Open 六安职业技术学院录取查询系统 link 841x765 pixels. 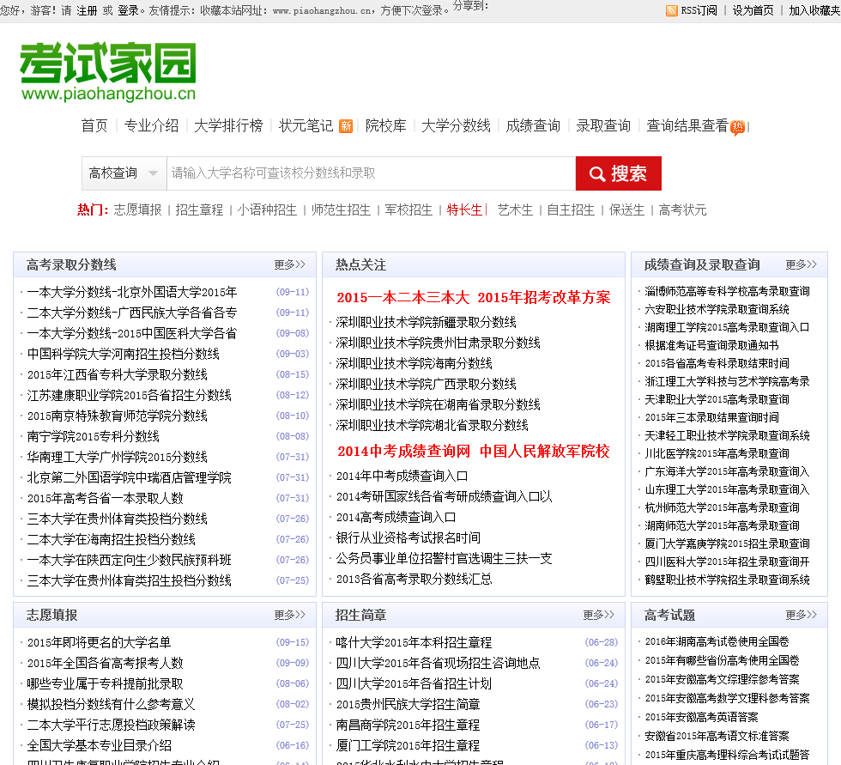(717, 310)
